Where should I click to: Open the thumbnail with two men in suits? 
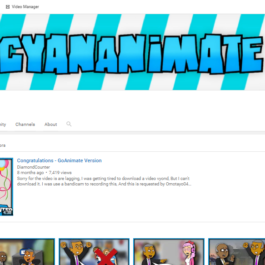pos(237,252)
